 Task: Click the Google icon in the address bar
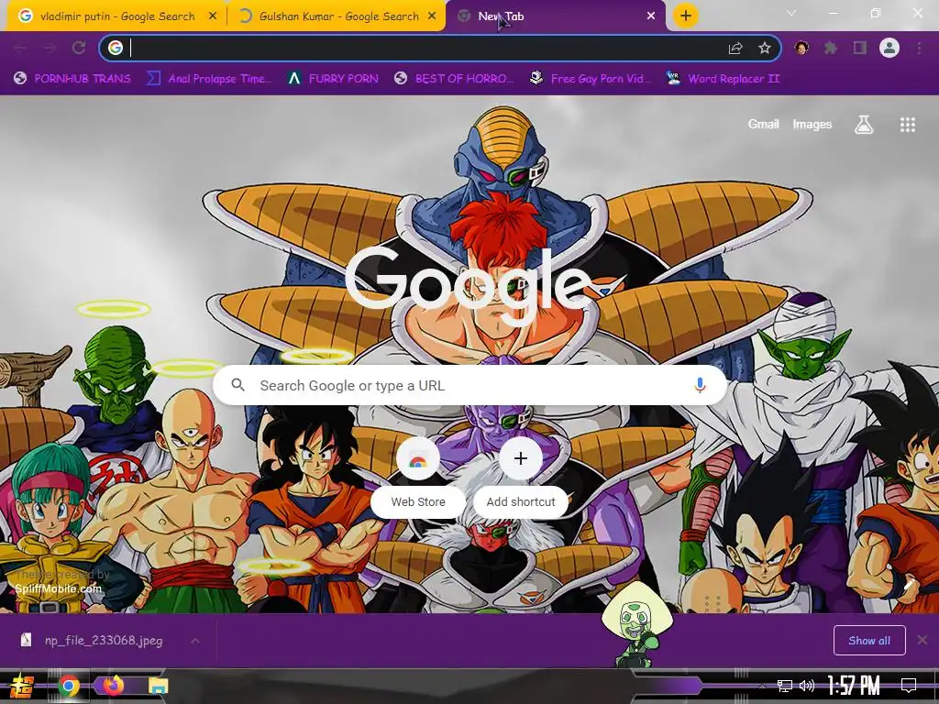coord(116,48)
